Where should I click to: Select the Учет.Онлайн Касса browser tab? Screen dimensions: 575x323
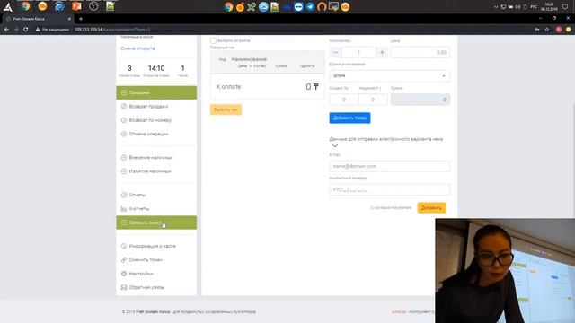(38, 19)
